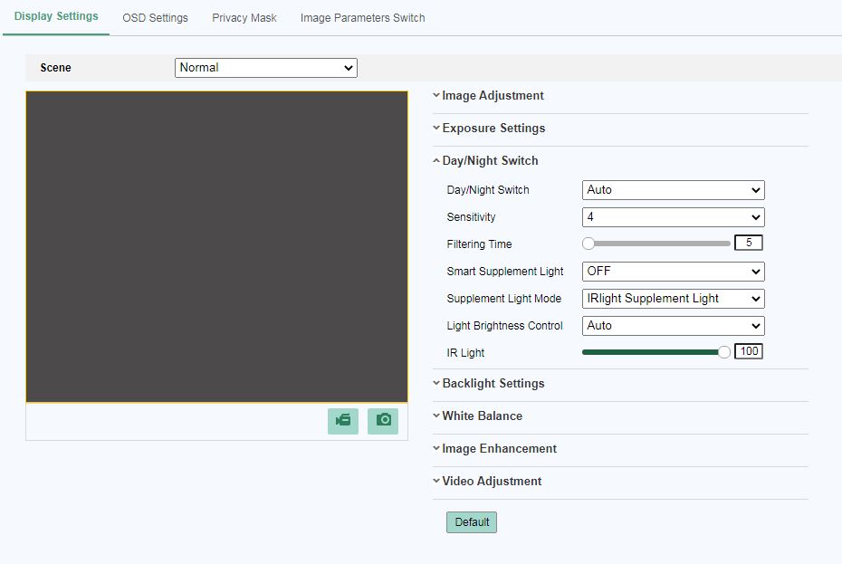
Task: Expand the Backlight Settings section
Action: tap(493, 384)
